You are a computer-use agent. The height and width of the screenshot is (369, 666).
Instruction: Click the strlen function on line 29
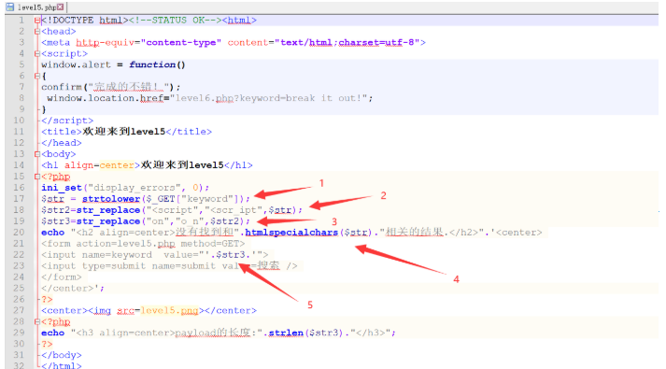click(286, 333)
